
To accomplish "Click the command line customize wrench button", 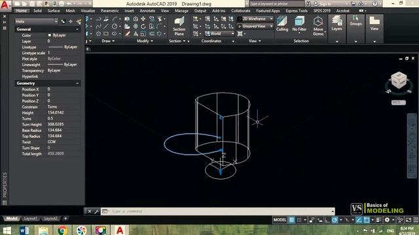I will click(x=96, y=211).
